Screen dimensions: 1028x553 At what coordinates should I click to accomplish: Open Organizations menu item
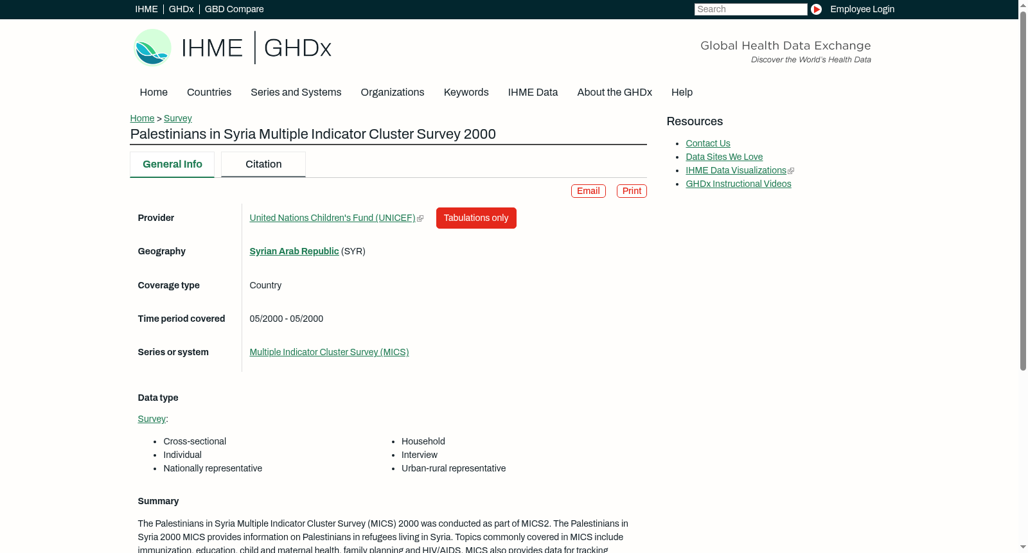pos(393,92)
